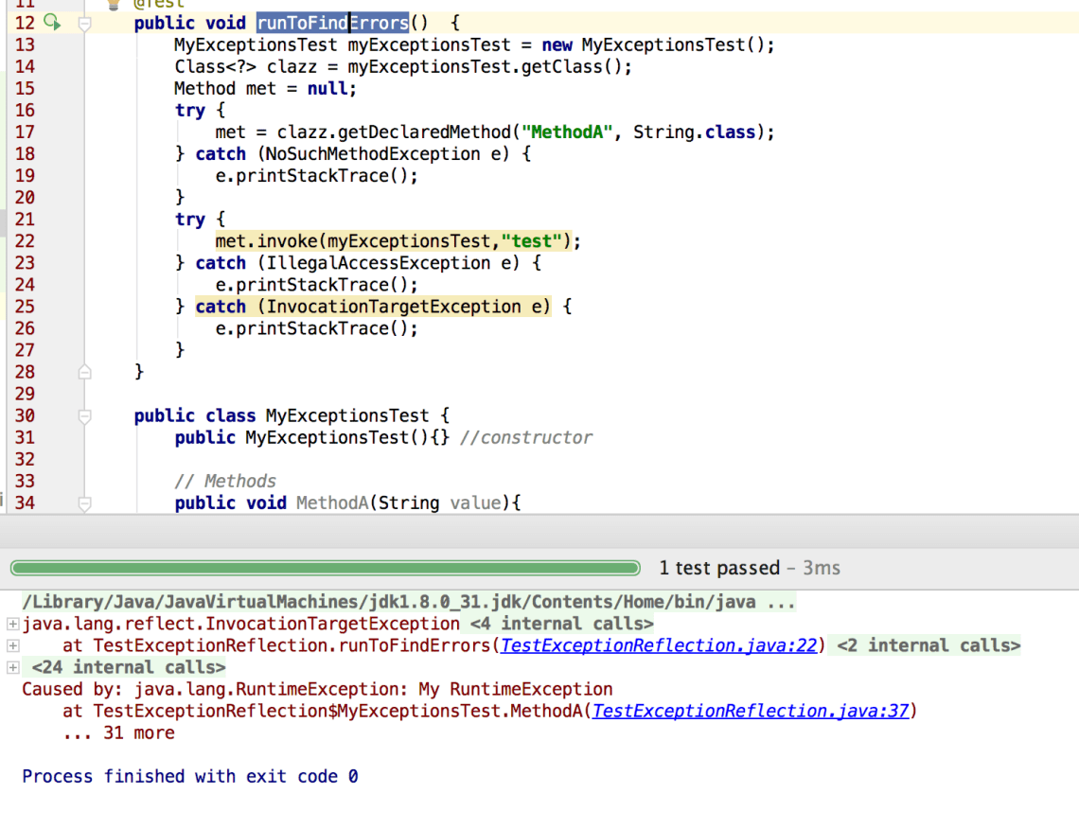Click line number 17 in the gutter
Viewport: 1079px width, 829px height.
25,132
